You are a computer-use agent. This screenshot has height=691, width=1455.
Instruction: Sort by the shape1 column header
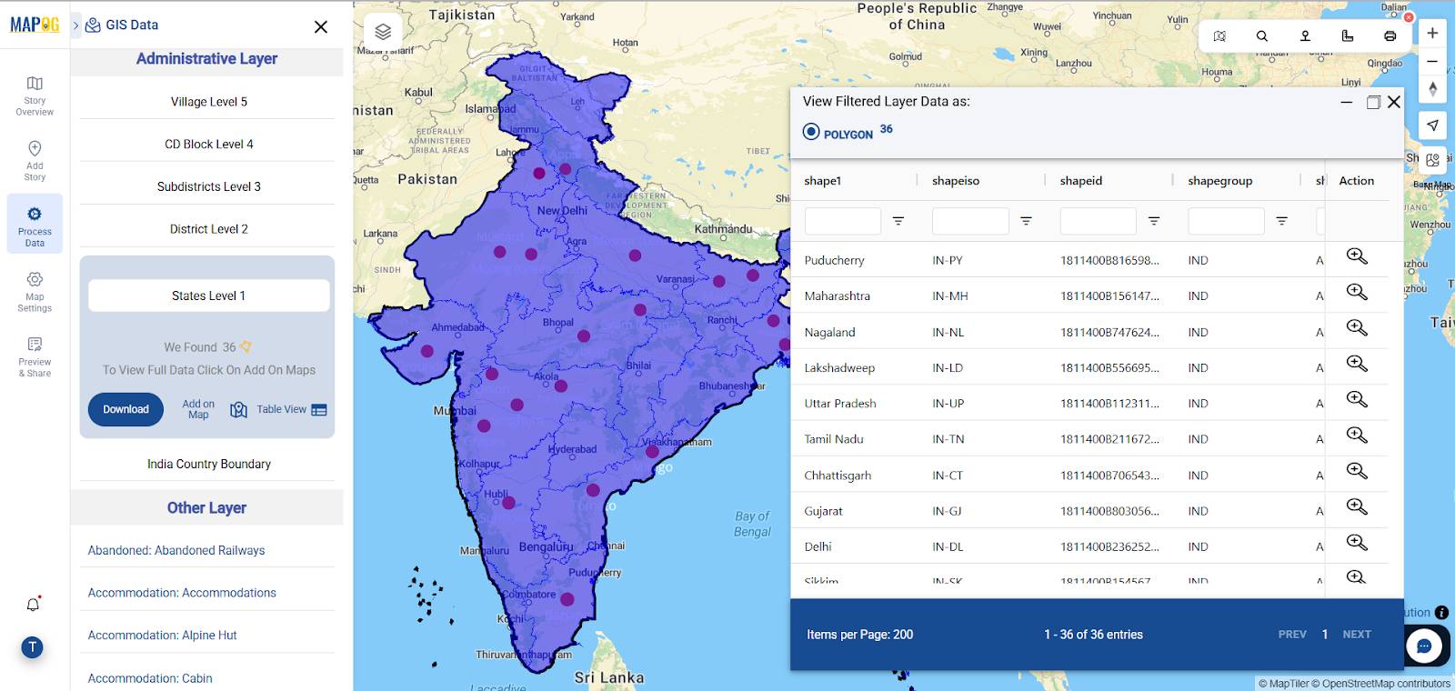coord(823,181)
